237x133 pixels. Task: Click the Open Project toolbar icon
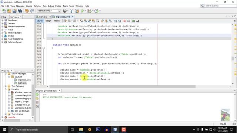(x=14, y=11)
